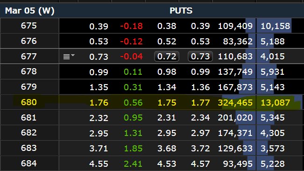Click last price 2.32 for strike 681
304x171 pixels.
(x=99, y=118)
